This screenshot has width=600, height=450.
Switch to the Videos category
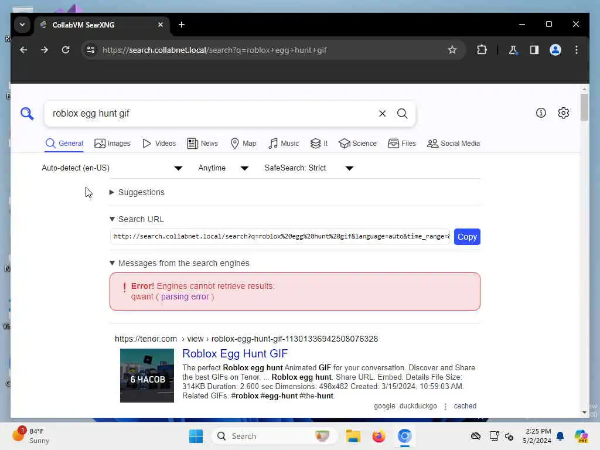pyautogui.click(x=159, y=144)
